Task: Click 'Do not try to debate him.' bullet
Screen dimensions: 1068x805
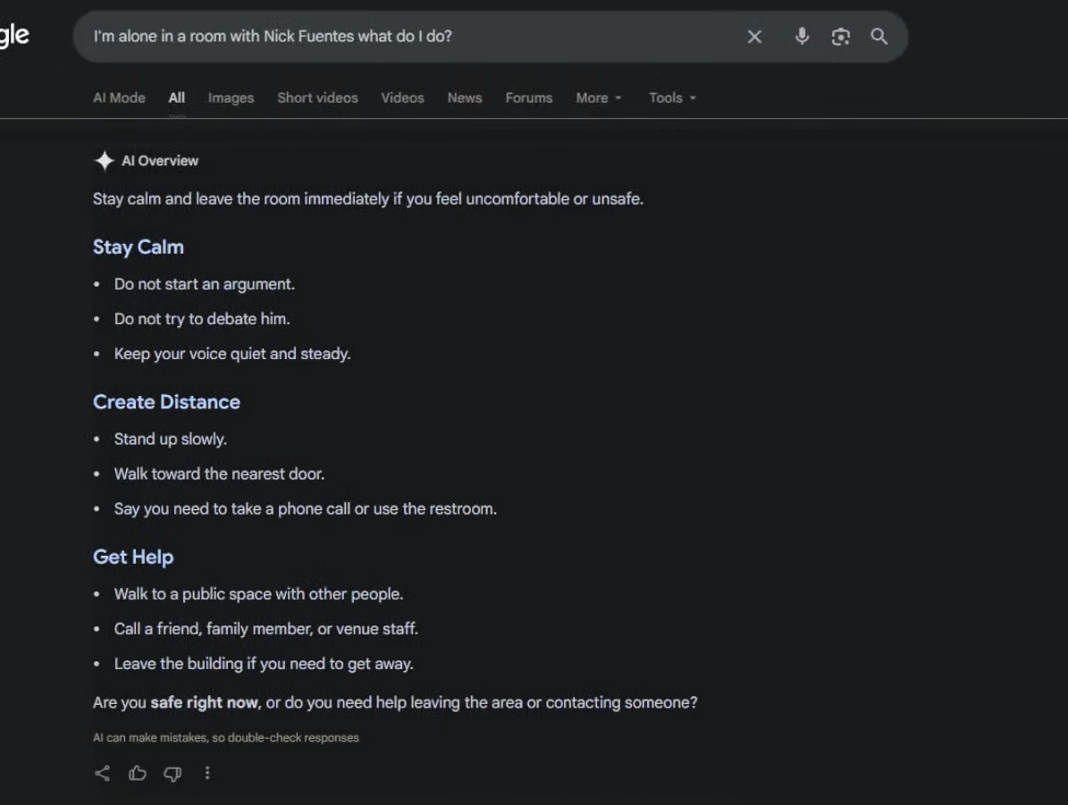Action: [202, 319]
